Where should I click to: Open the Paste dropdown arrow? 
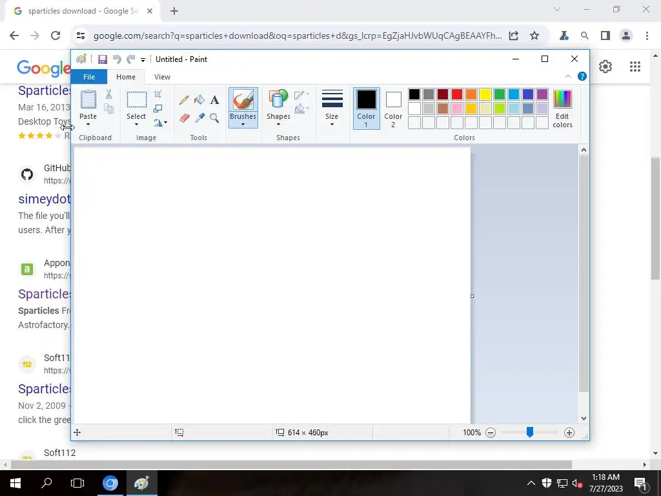(88, 125)
